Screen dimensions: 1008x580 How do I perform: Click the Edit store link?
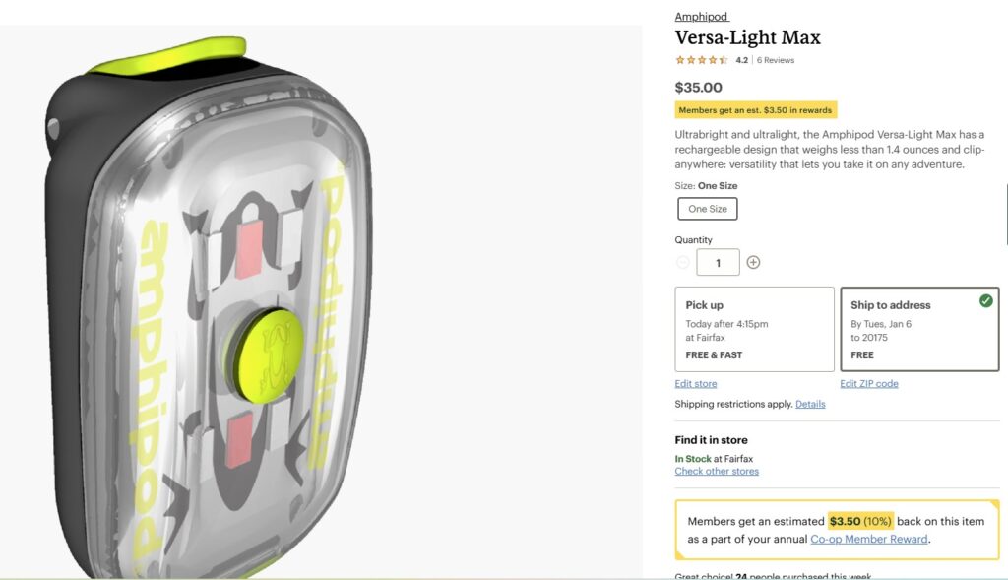click(696, 384)
